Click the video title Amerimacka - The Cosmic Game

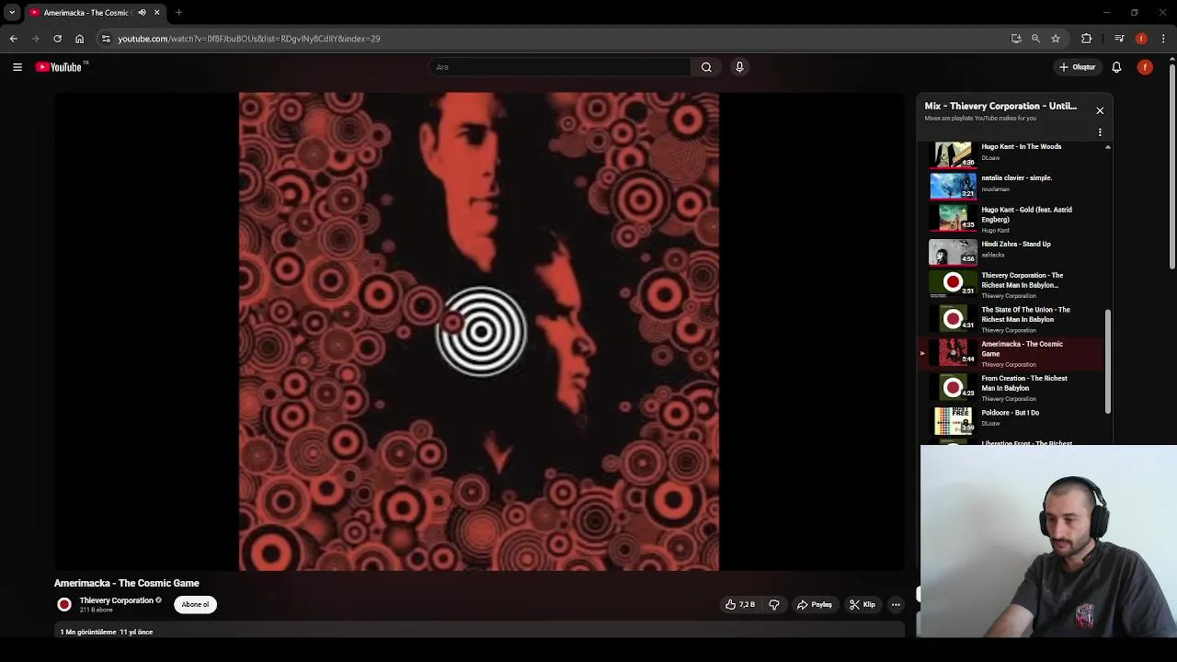click(x=127, y=583)
